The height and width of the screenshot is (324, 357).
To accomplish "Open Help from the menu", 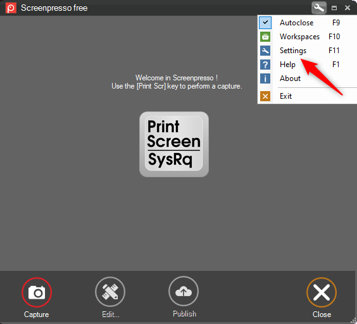I will pos(308,65).
